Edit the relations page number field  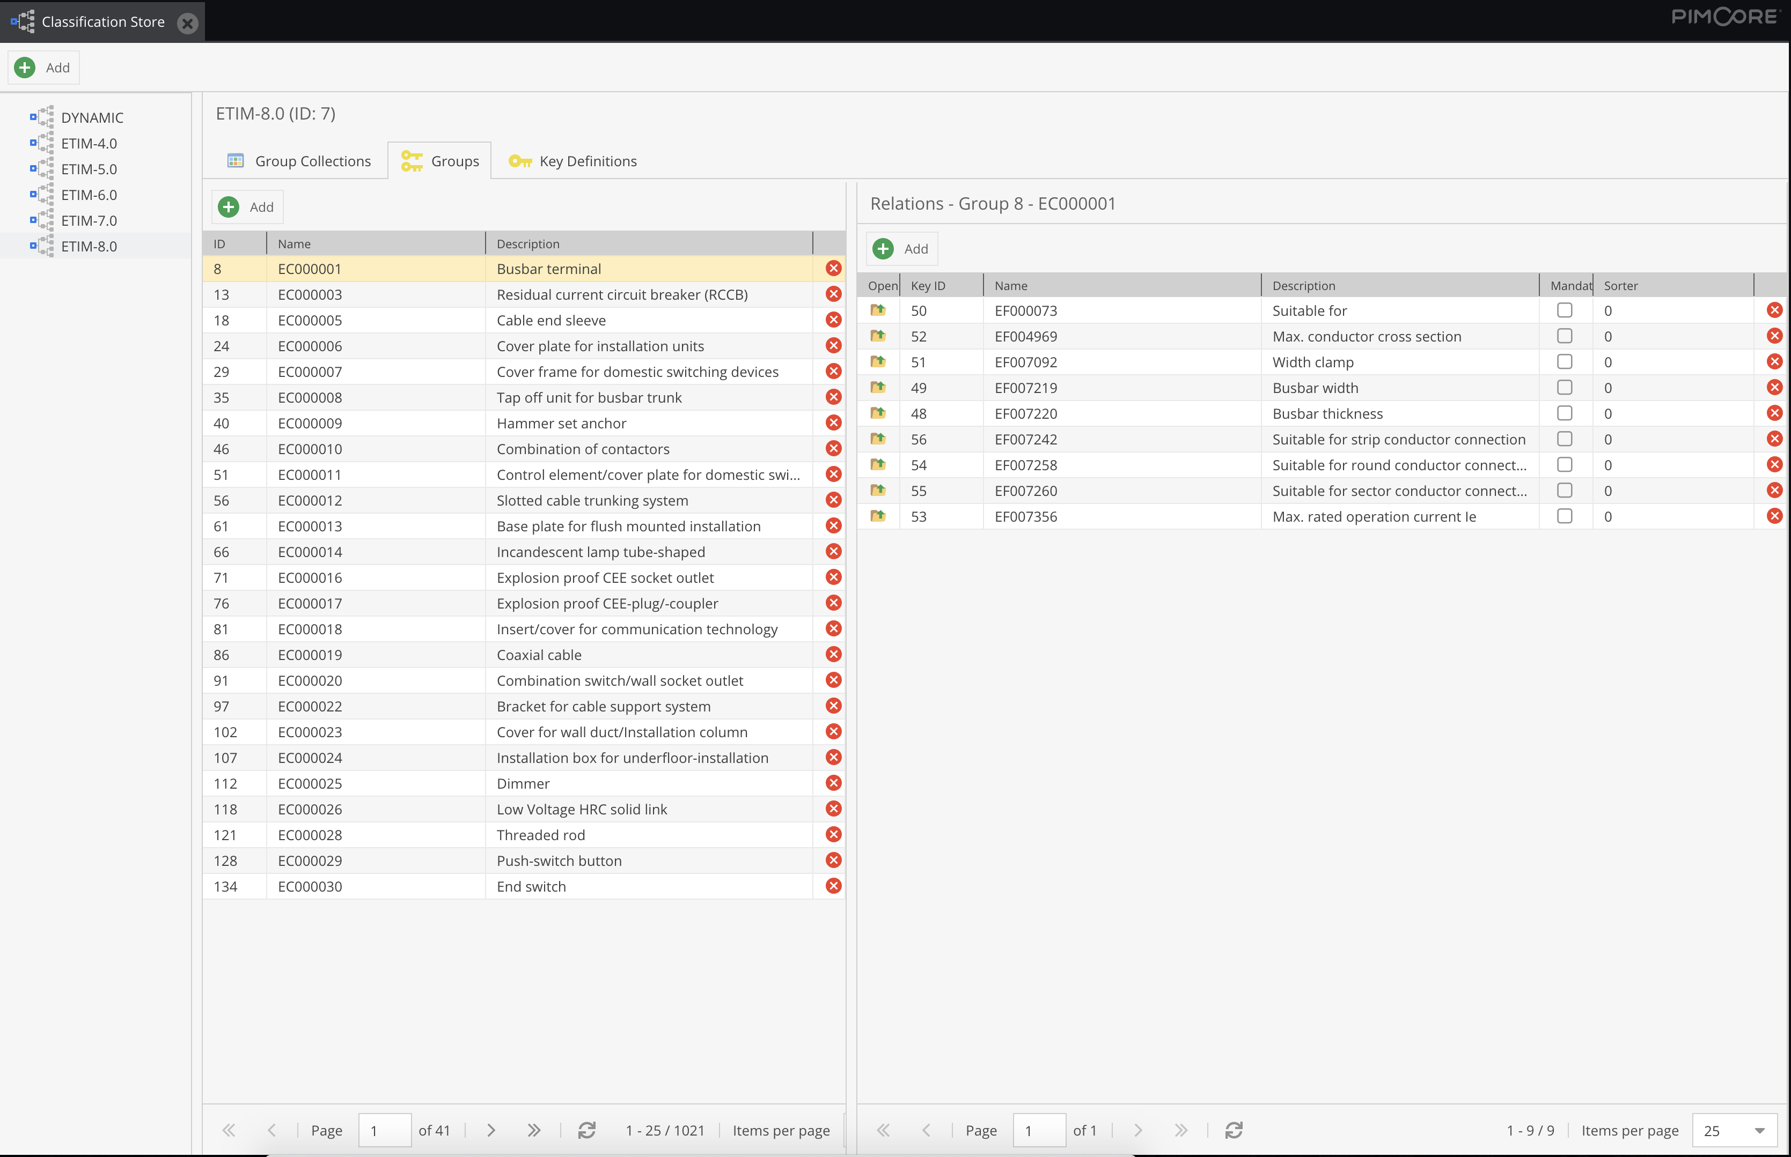(x=1039, y=1130)
